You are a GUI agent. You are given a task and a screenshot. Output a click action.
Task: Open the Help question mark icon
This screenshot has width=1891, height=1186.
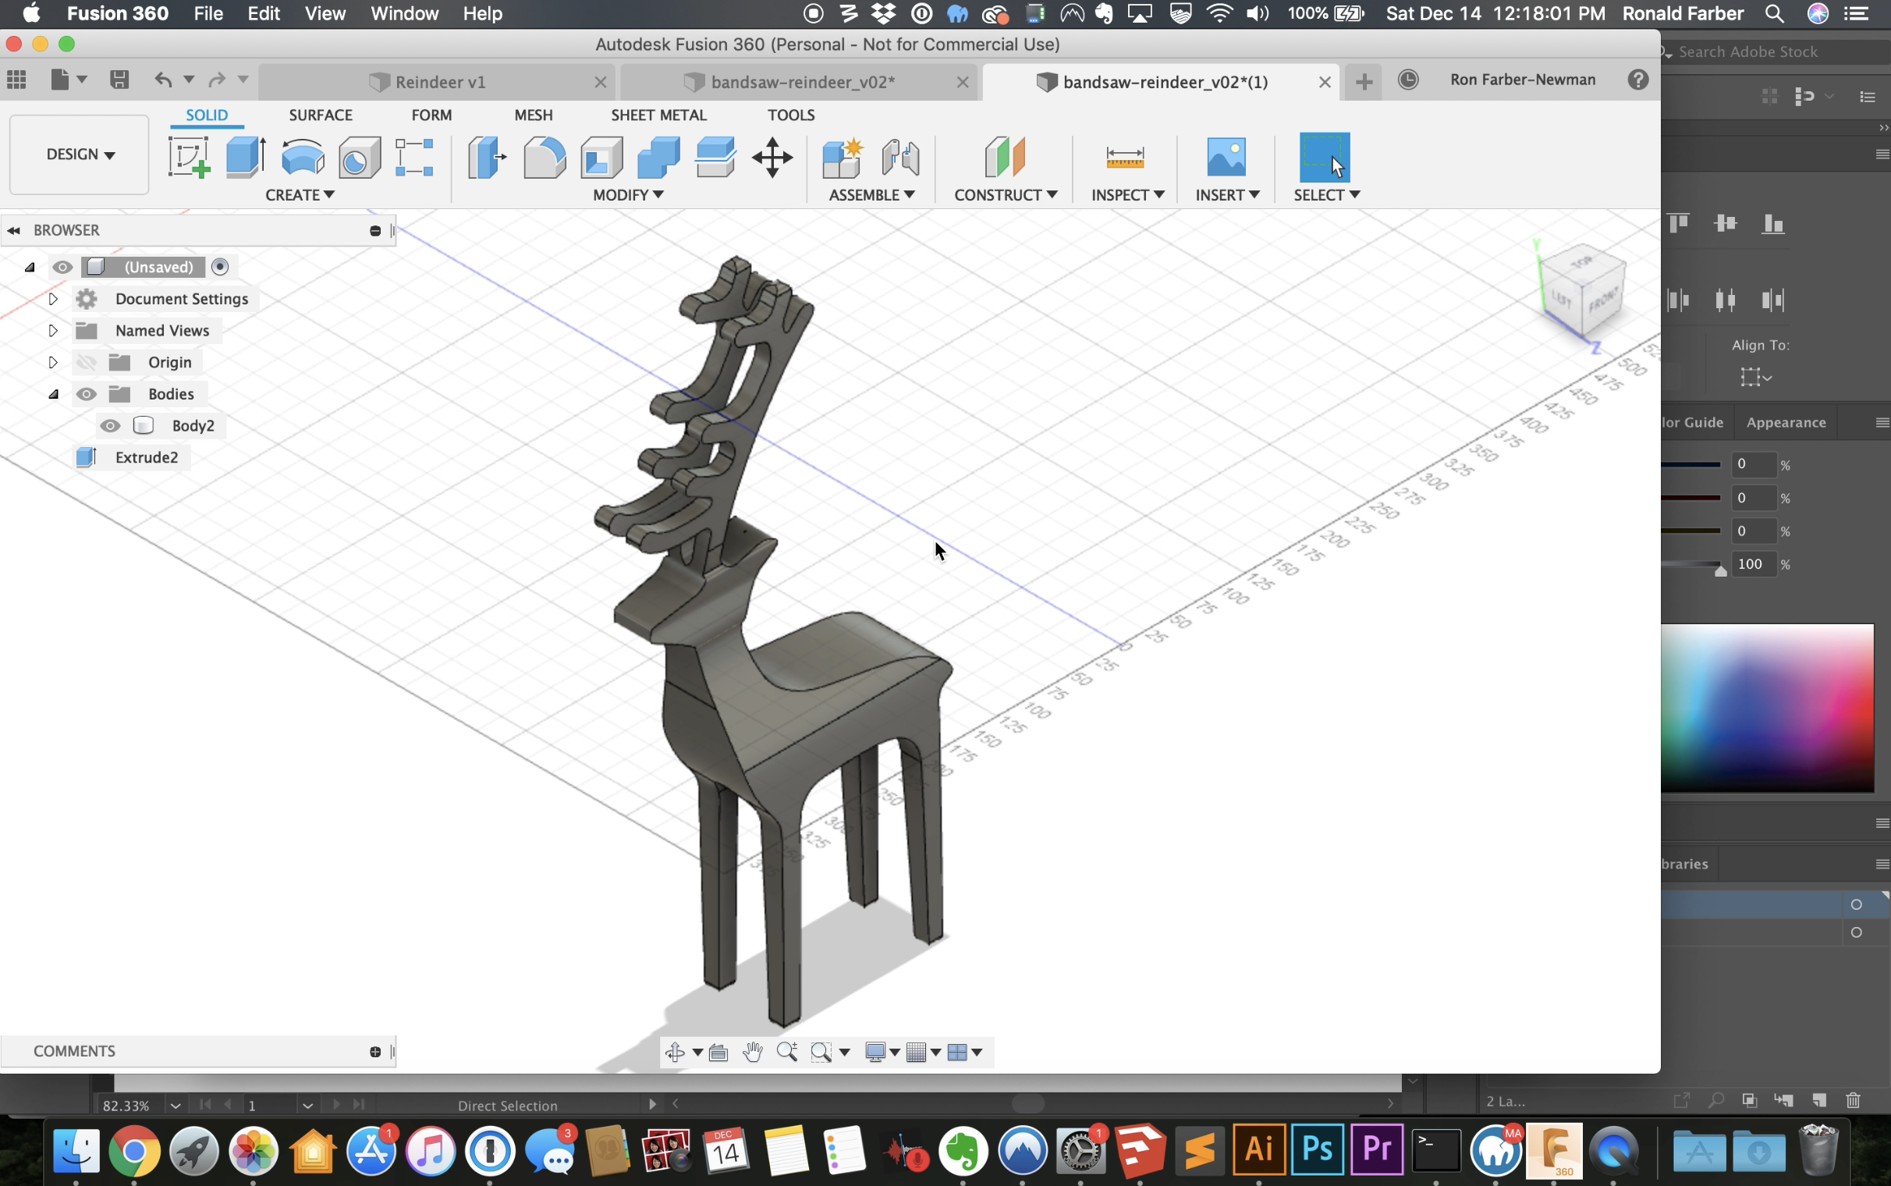[x=1637, y=80]
